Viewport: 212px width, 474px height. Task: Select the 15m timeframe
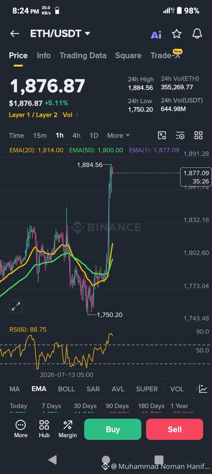coord(40,136)
